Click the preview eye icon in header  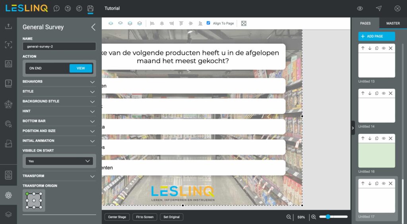(360, 8)
